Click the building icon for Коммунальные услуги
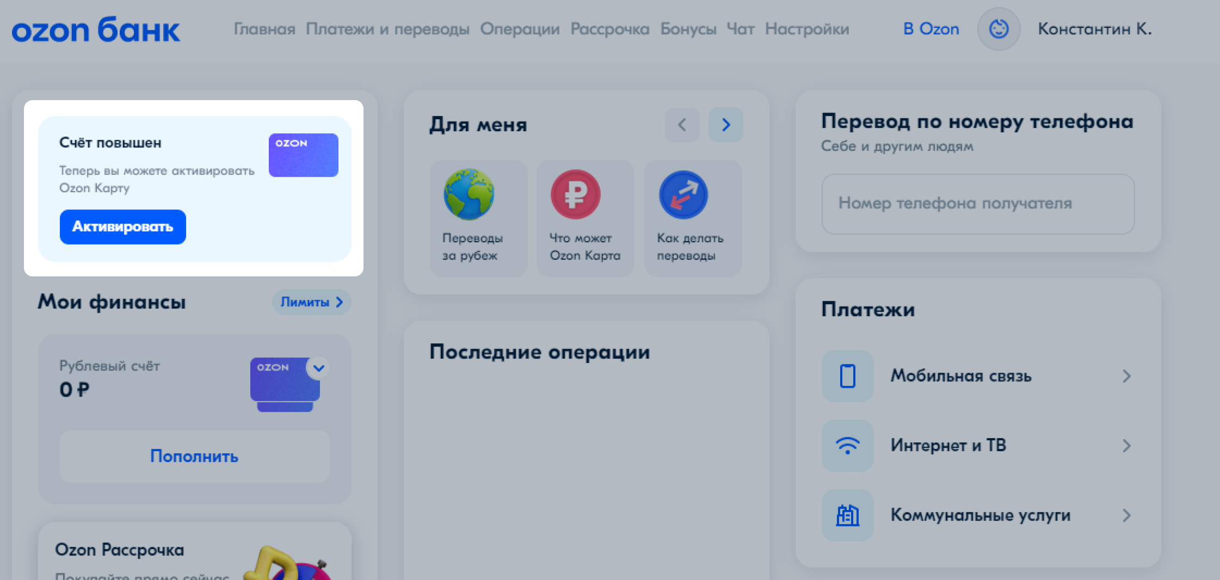This screenshot has height=580, width=1220. [847, 515]
